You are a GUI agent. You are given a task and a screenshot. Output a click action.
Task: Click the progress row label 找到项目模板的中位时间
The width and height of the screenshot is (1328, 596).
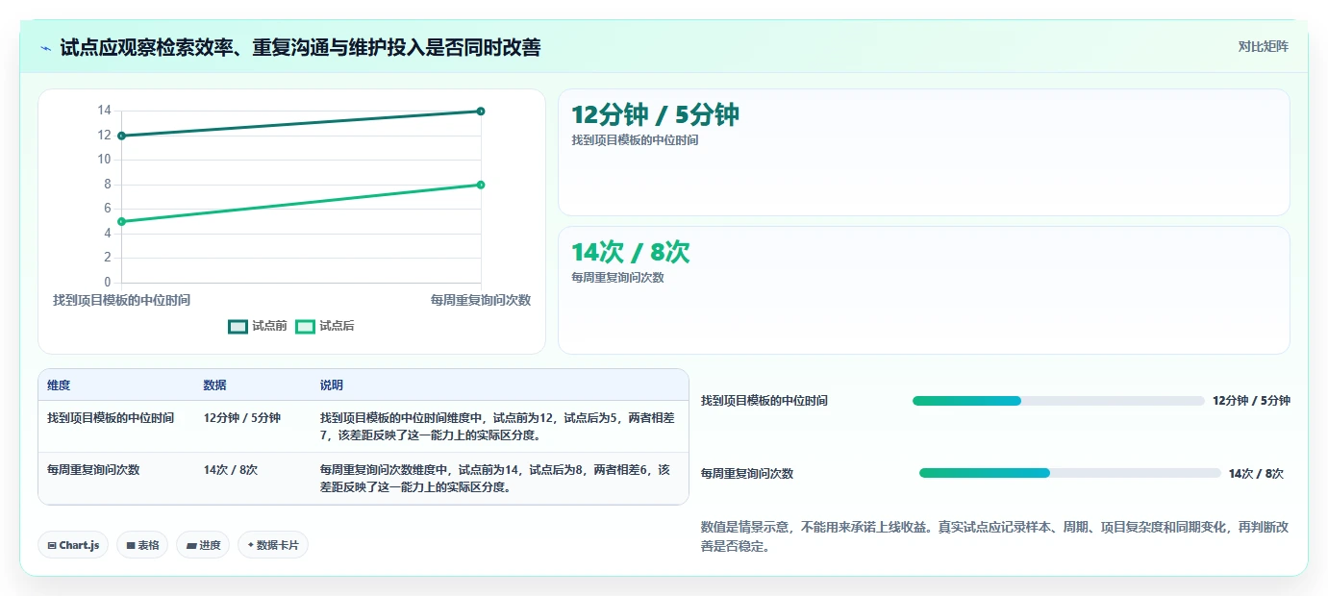[x=764, y=401]
